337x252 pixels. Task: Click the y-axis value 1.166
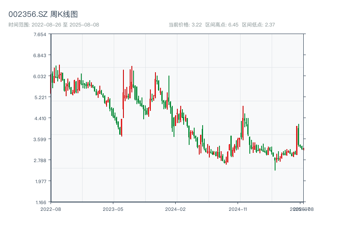pos(41,202)
